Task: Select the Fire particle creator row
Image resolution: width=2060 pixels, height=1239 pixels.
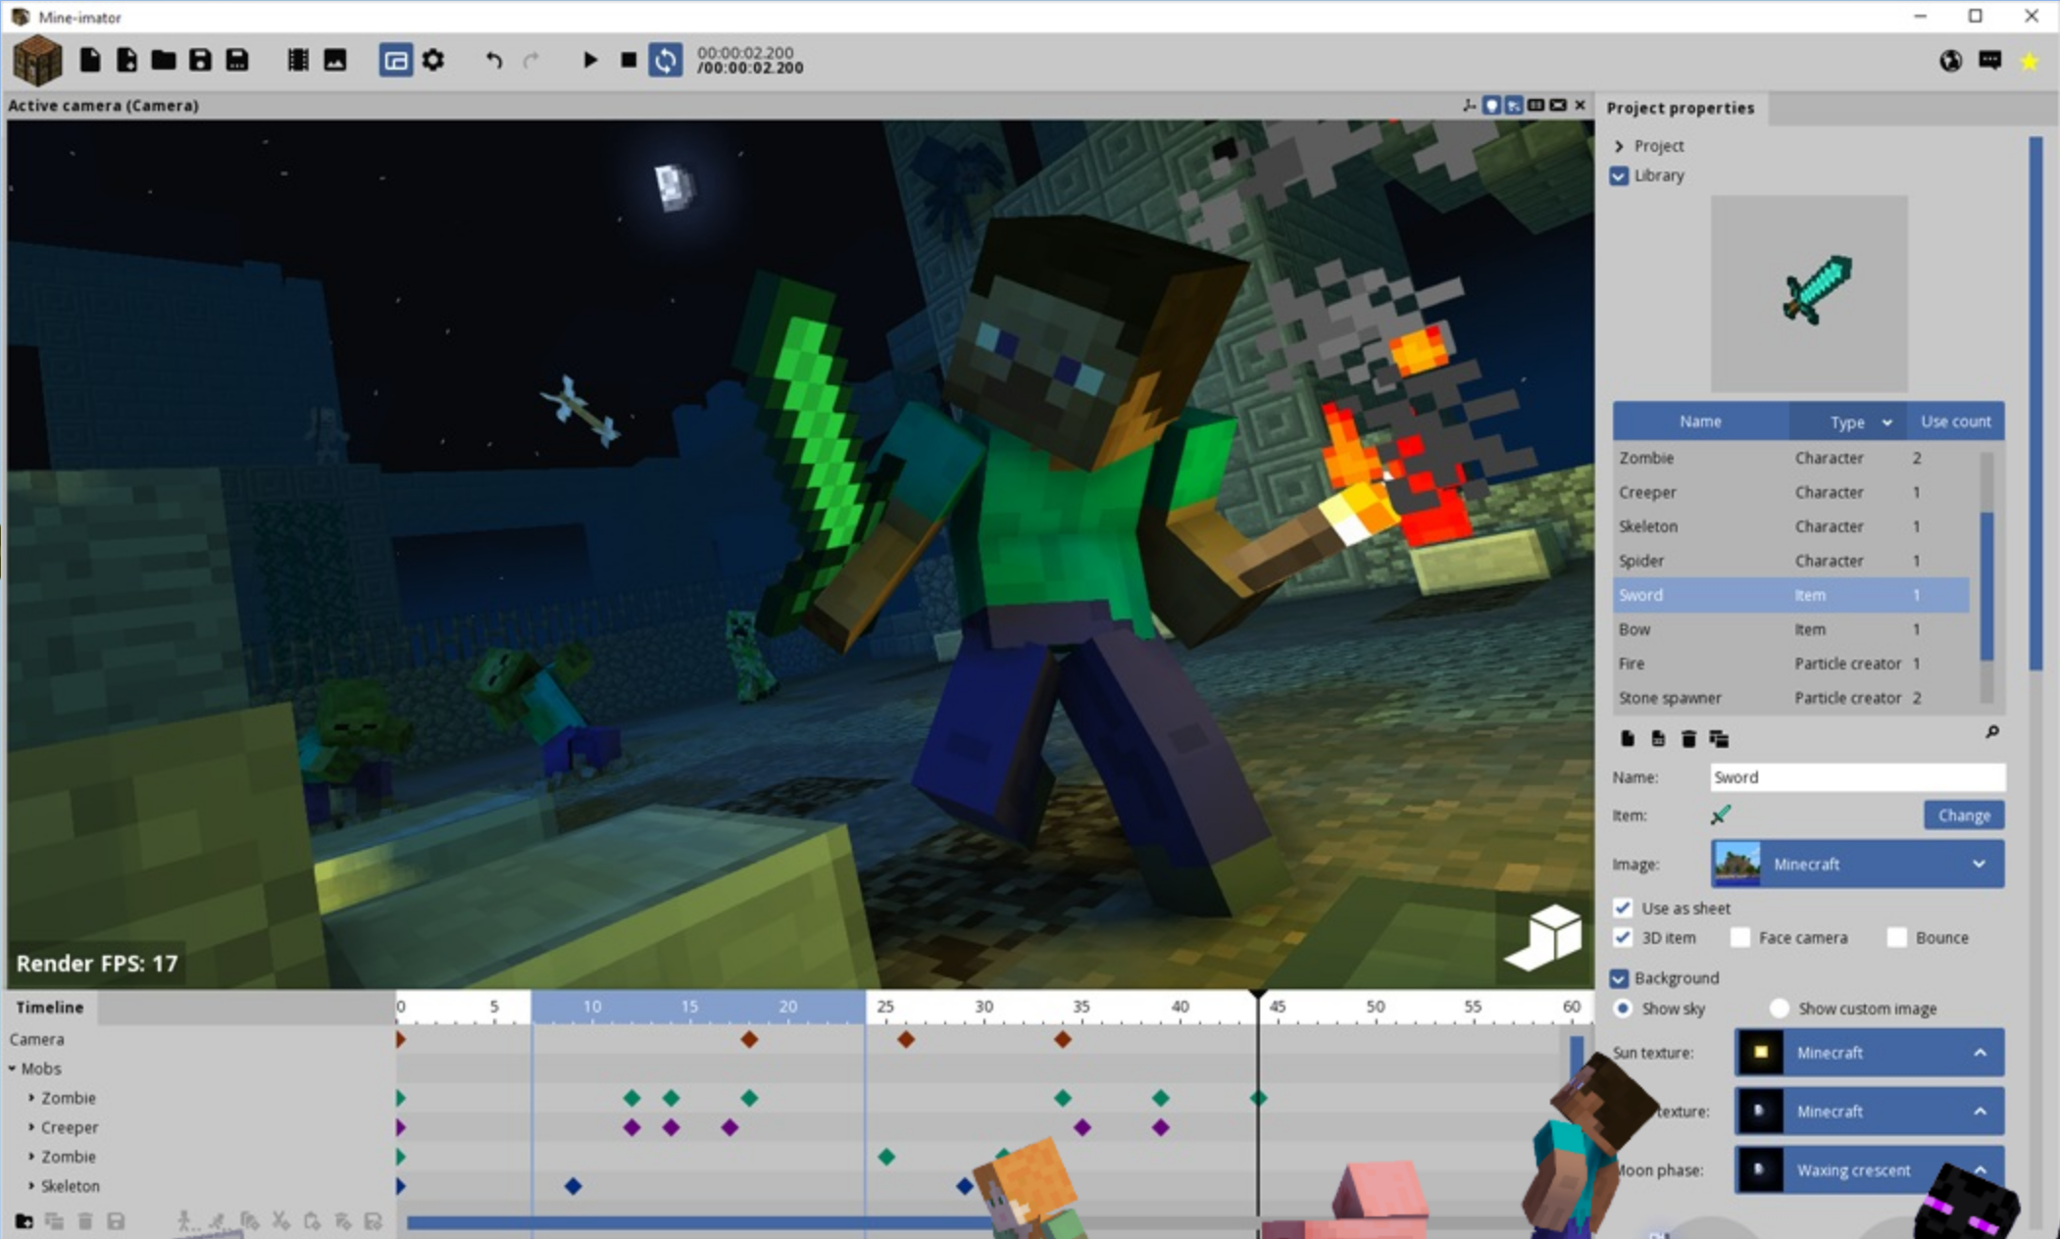Action: click(1791, 664)
